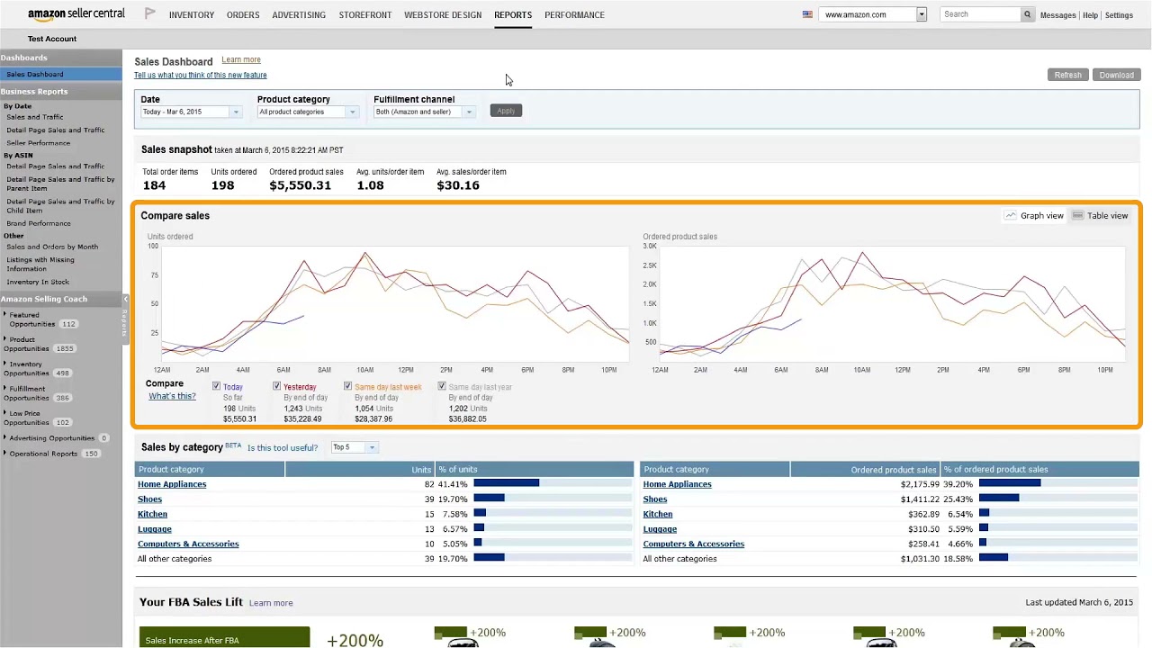Open the Webstore Design menu

coord(443,15)
